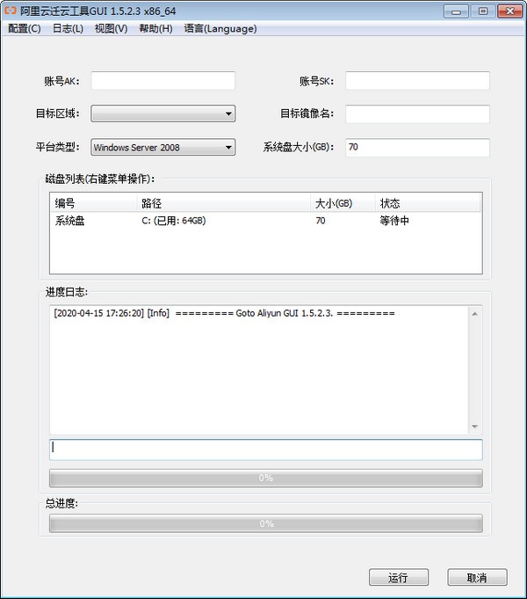The height and width of the screenshot is (599, 527).
Task: Click the log scrollbar down arrow
Action: point(474,427)
